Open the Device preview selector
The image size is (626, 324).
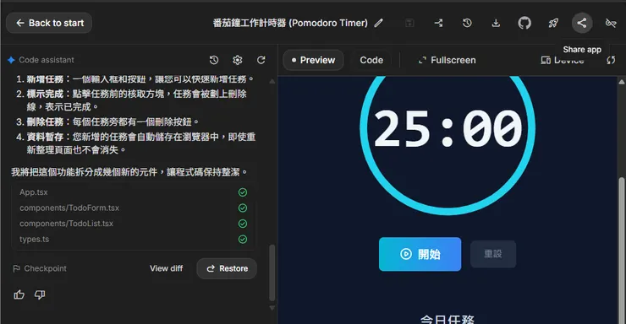(x=563, y=60)
